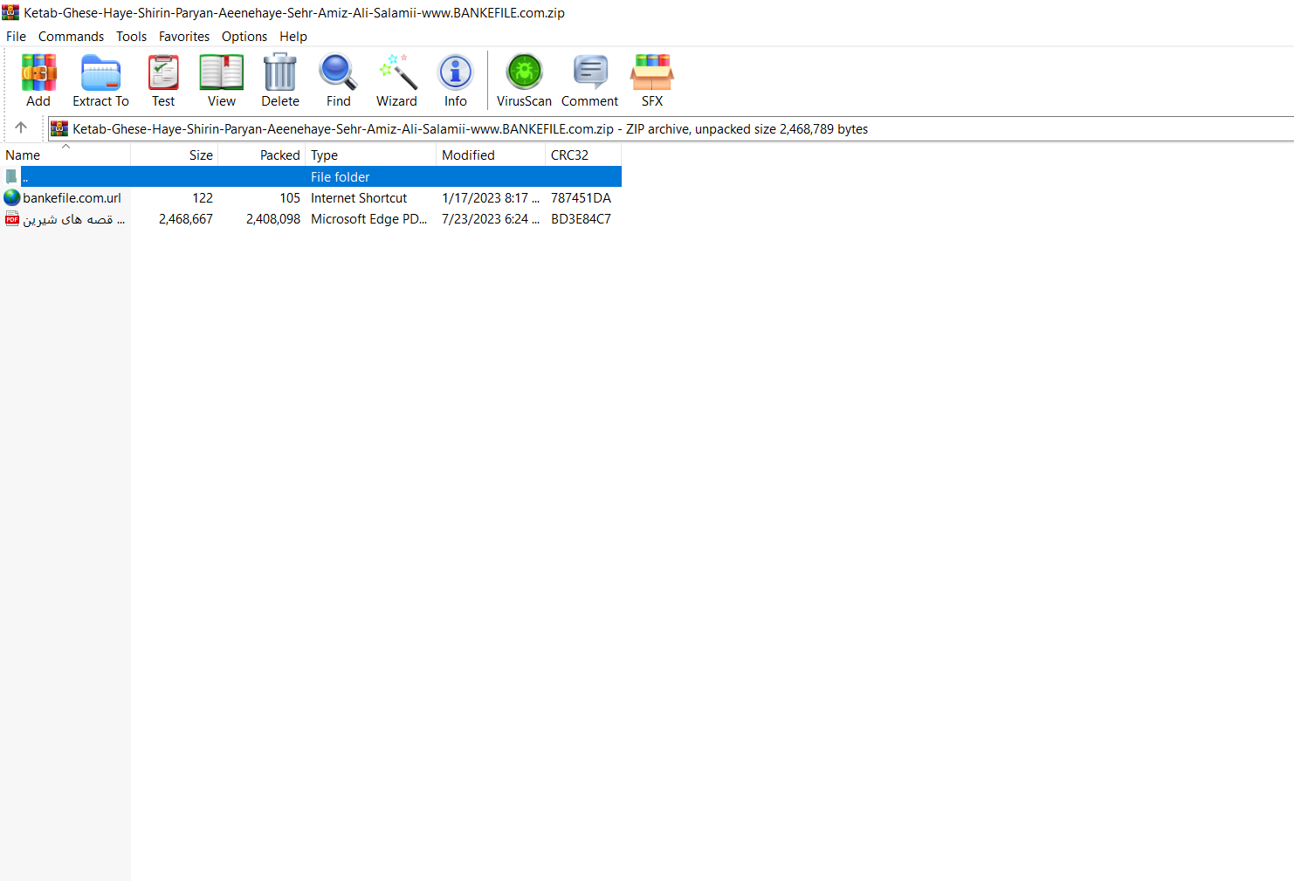Select the bankefile.com.url file name
1294x881 pixels.
pyautogui.click(x=72, y=198)
